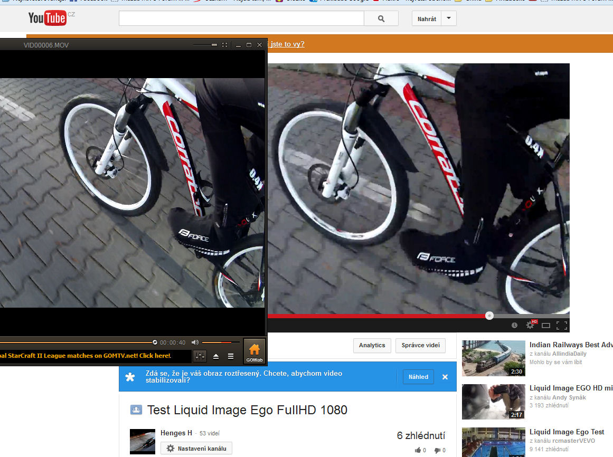Open the GOMlab home button

pyautogui.click(x=254, y=351)
